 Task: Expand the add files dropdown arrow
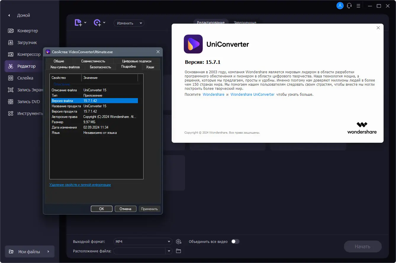(x=85, y=23)
